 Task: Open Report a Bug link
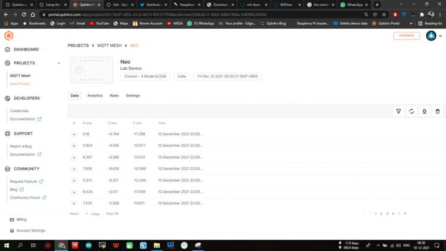point(21,146)
